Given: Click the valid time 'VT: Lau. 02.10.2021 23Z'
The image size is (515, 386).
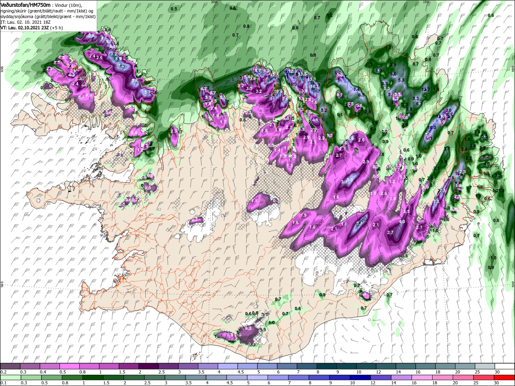Looking at the screenshot, I should click(x=25, y=28).
